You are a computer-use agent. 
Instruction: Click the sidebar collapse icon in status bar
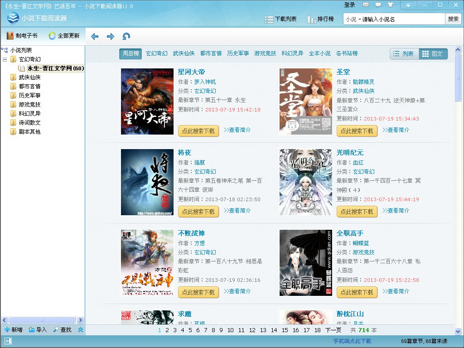tap(8, 341)
